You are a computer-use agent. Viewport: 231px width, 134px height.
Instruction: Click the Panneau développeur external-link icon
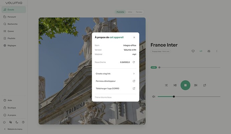click(134, 81)
